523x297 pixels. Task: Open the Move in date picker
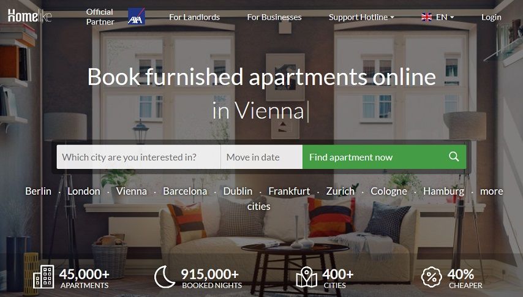261,157
